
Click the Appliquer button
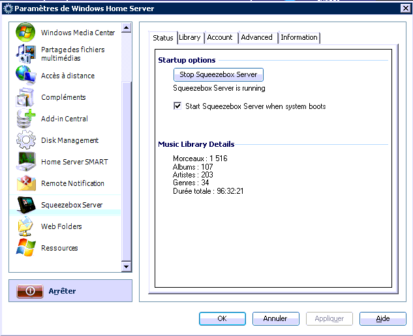click(329, 318)
